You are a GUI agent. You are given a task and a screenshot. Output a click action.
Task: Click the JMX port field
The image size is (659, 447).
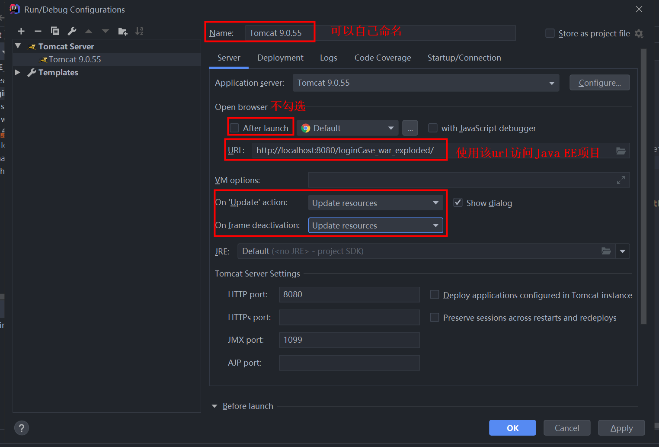[x=349, y=340]
